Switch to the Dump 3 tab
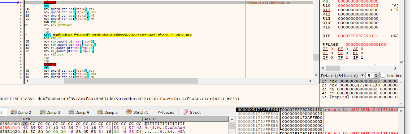This screenshot has height=134, width=412. coord(50,112)
